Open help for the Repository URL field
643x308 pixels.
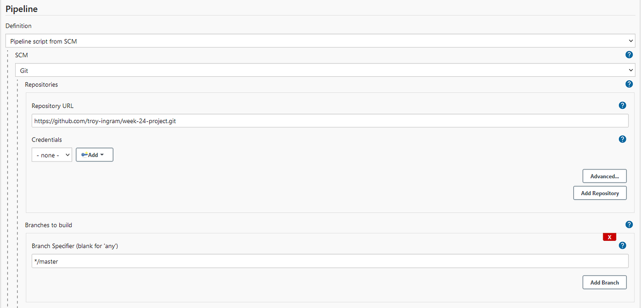pos(622,105)
